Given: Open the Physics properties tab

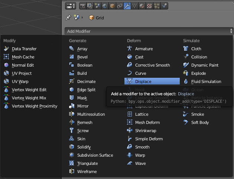Looking at the screenshot, I should coord(164,6).
